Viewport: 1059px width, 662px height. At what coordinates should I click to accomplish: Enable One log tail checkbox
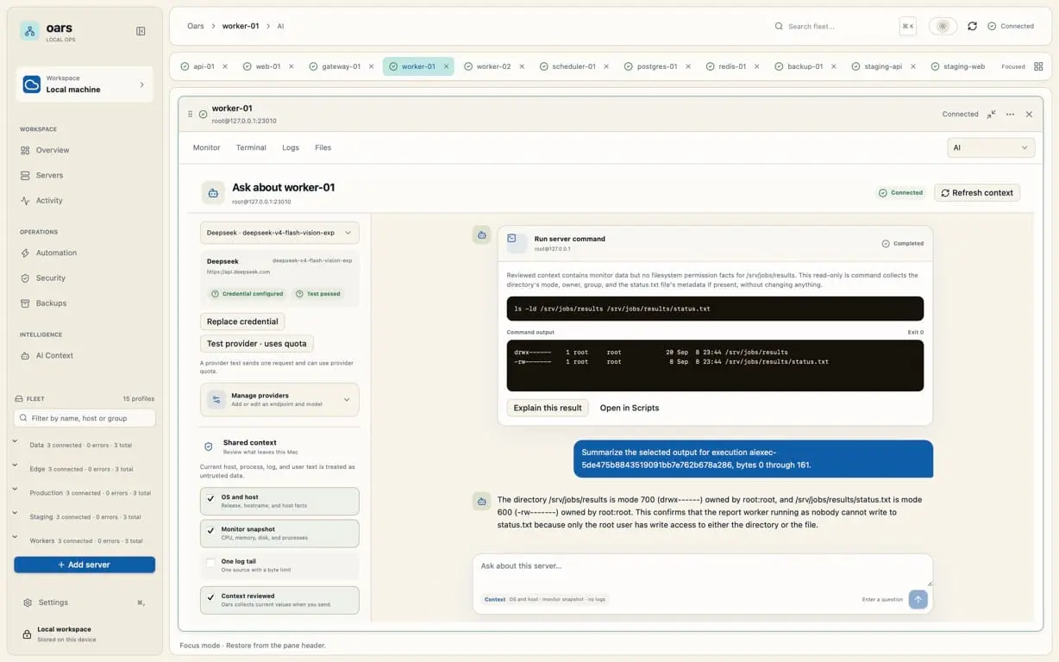click(x=210, y=564)
